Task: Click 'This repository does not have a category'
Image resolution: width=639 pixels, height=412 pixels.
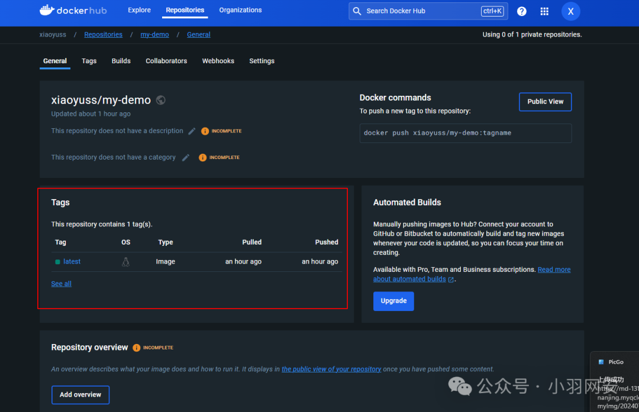Action: tap(113, 157)
